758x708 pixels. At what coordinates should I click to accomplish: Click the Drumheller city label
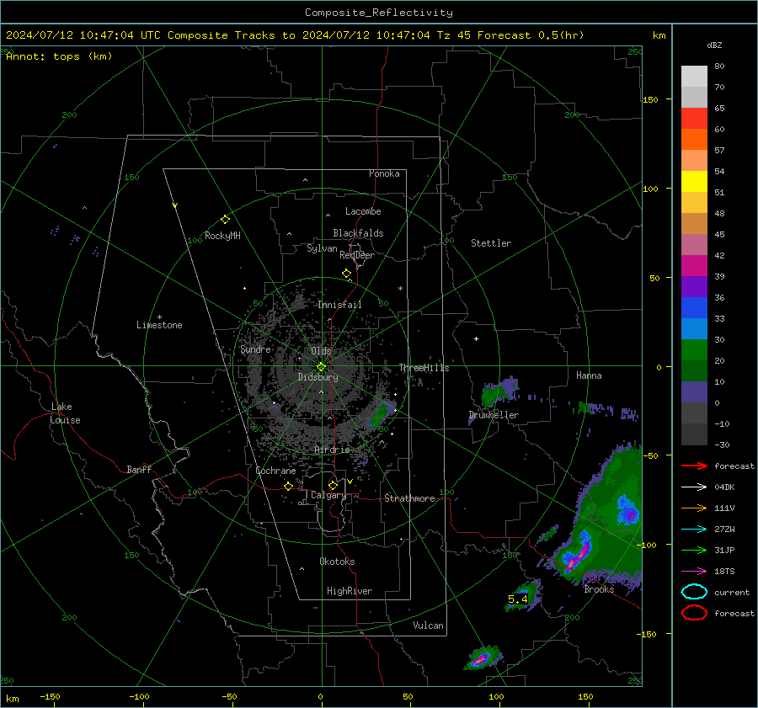[494, 415]
